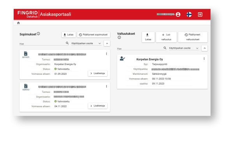Click date 01.09.2023

pyautogui.click(x=60, y=74)
